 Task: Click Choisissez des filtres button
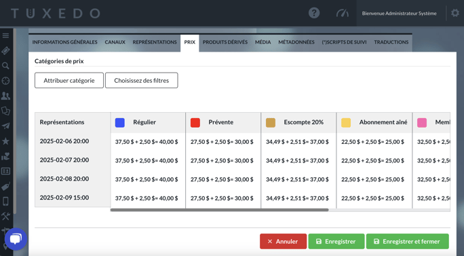[x=142, y=80]
